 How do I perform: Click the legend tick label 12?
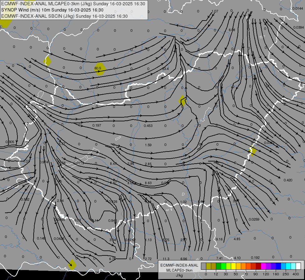(216, 274)
